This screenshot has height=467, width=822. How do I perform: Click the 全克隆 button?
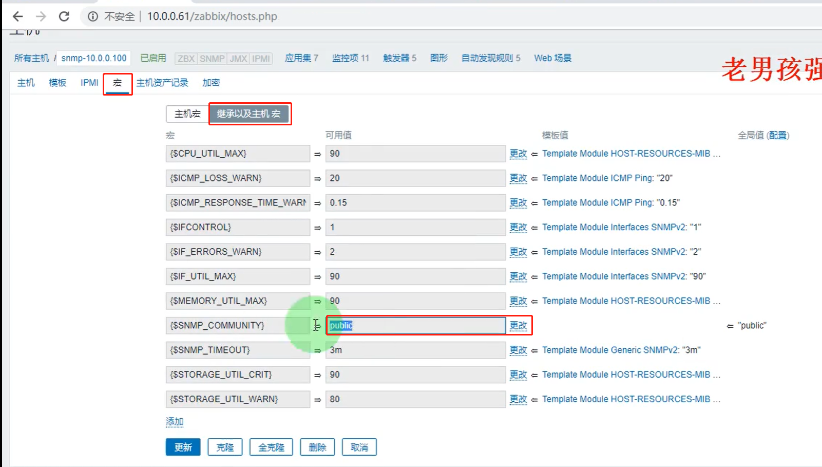coord(271,446)
